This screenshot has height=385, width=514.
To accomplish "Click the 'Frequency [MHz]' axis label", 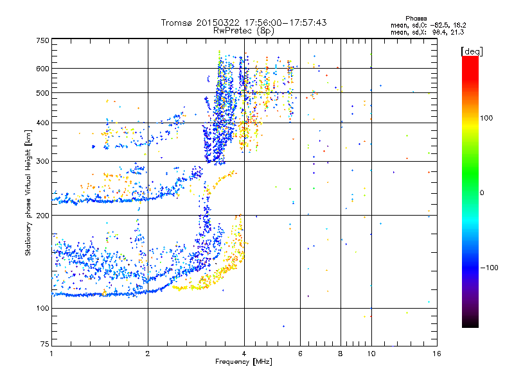I will tap(244, 362).
